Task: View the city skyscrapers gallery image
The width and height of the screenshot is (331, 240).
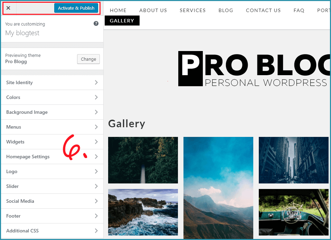Action: pos(294,160)
